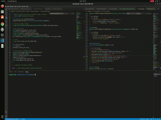Expand replace toggle in right find widget
Viewport: 161px width, 120px height.
tap(126, 13)
